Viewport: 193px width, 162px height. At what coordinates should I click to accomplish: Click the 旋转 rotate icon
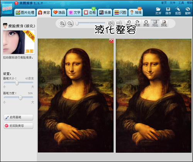tap(188, 11)
